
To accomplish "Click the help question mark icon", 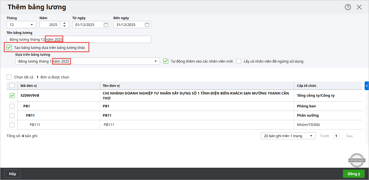I will click(x=348, y=7).
